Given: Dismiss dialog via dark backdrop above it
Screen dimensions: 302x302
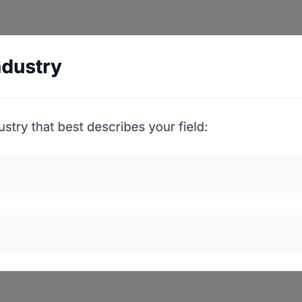Looking at the screenshot, I should click(x=151, y=17).
